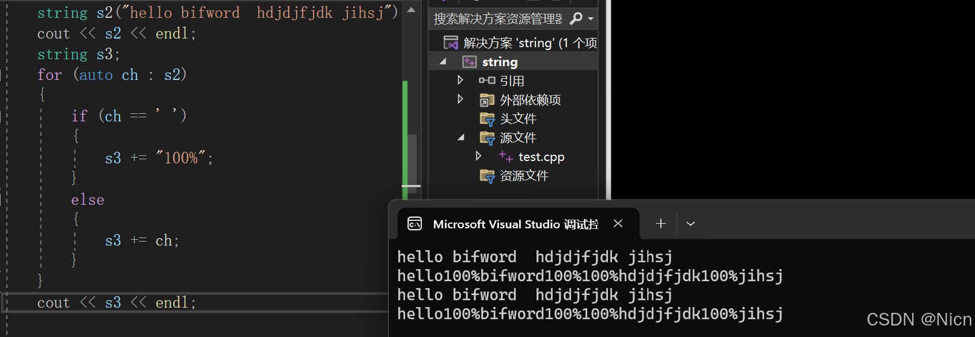Open test.cpp from the tree
The height and width of the screenshot is (337, 975).
541,157
